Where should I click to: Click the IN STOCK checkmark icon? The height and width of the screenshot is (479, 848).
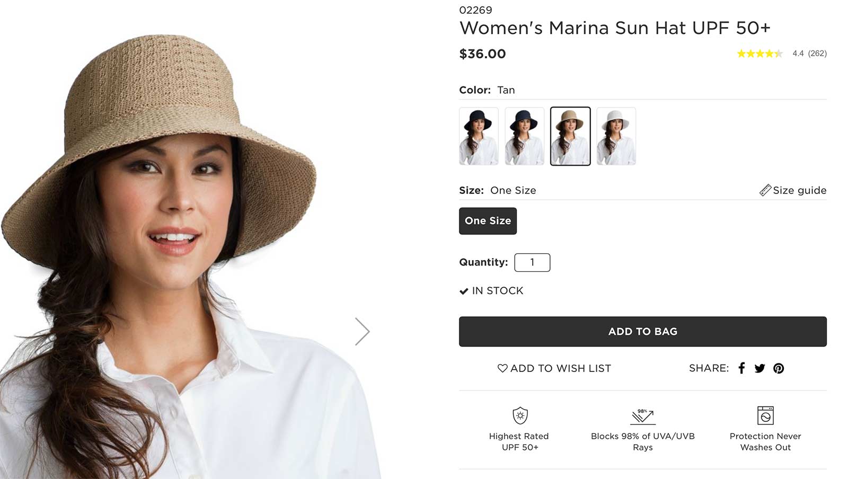tap(463, 290)
